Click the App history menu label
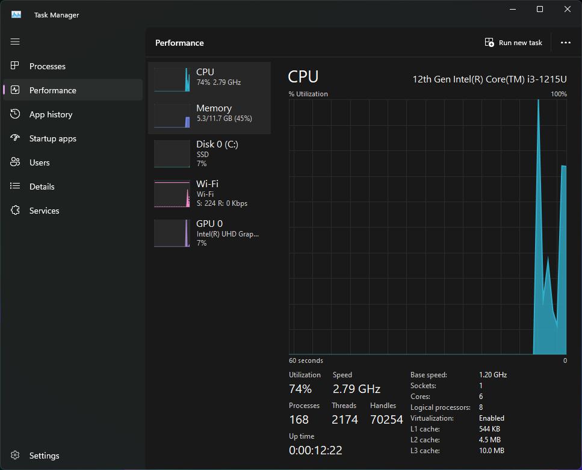The image size is (582, 470). click(51, 114)
